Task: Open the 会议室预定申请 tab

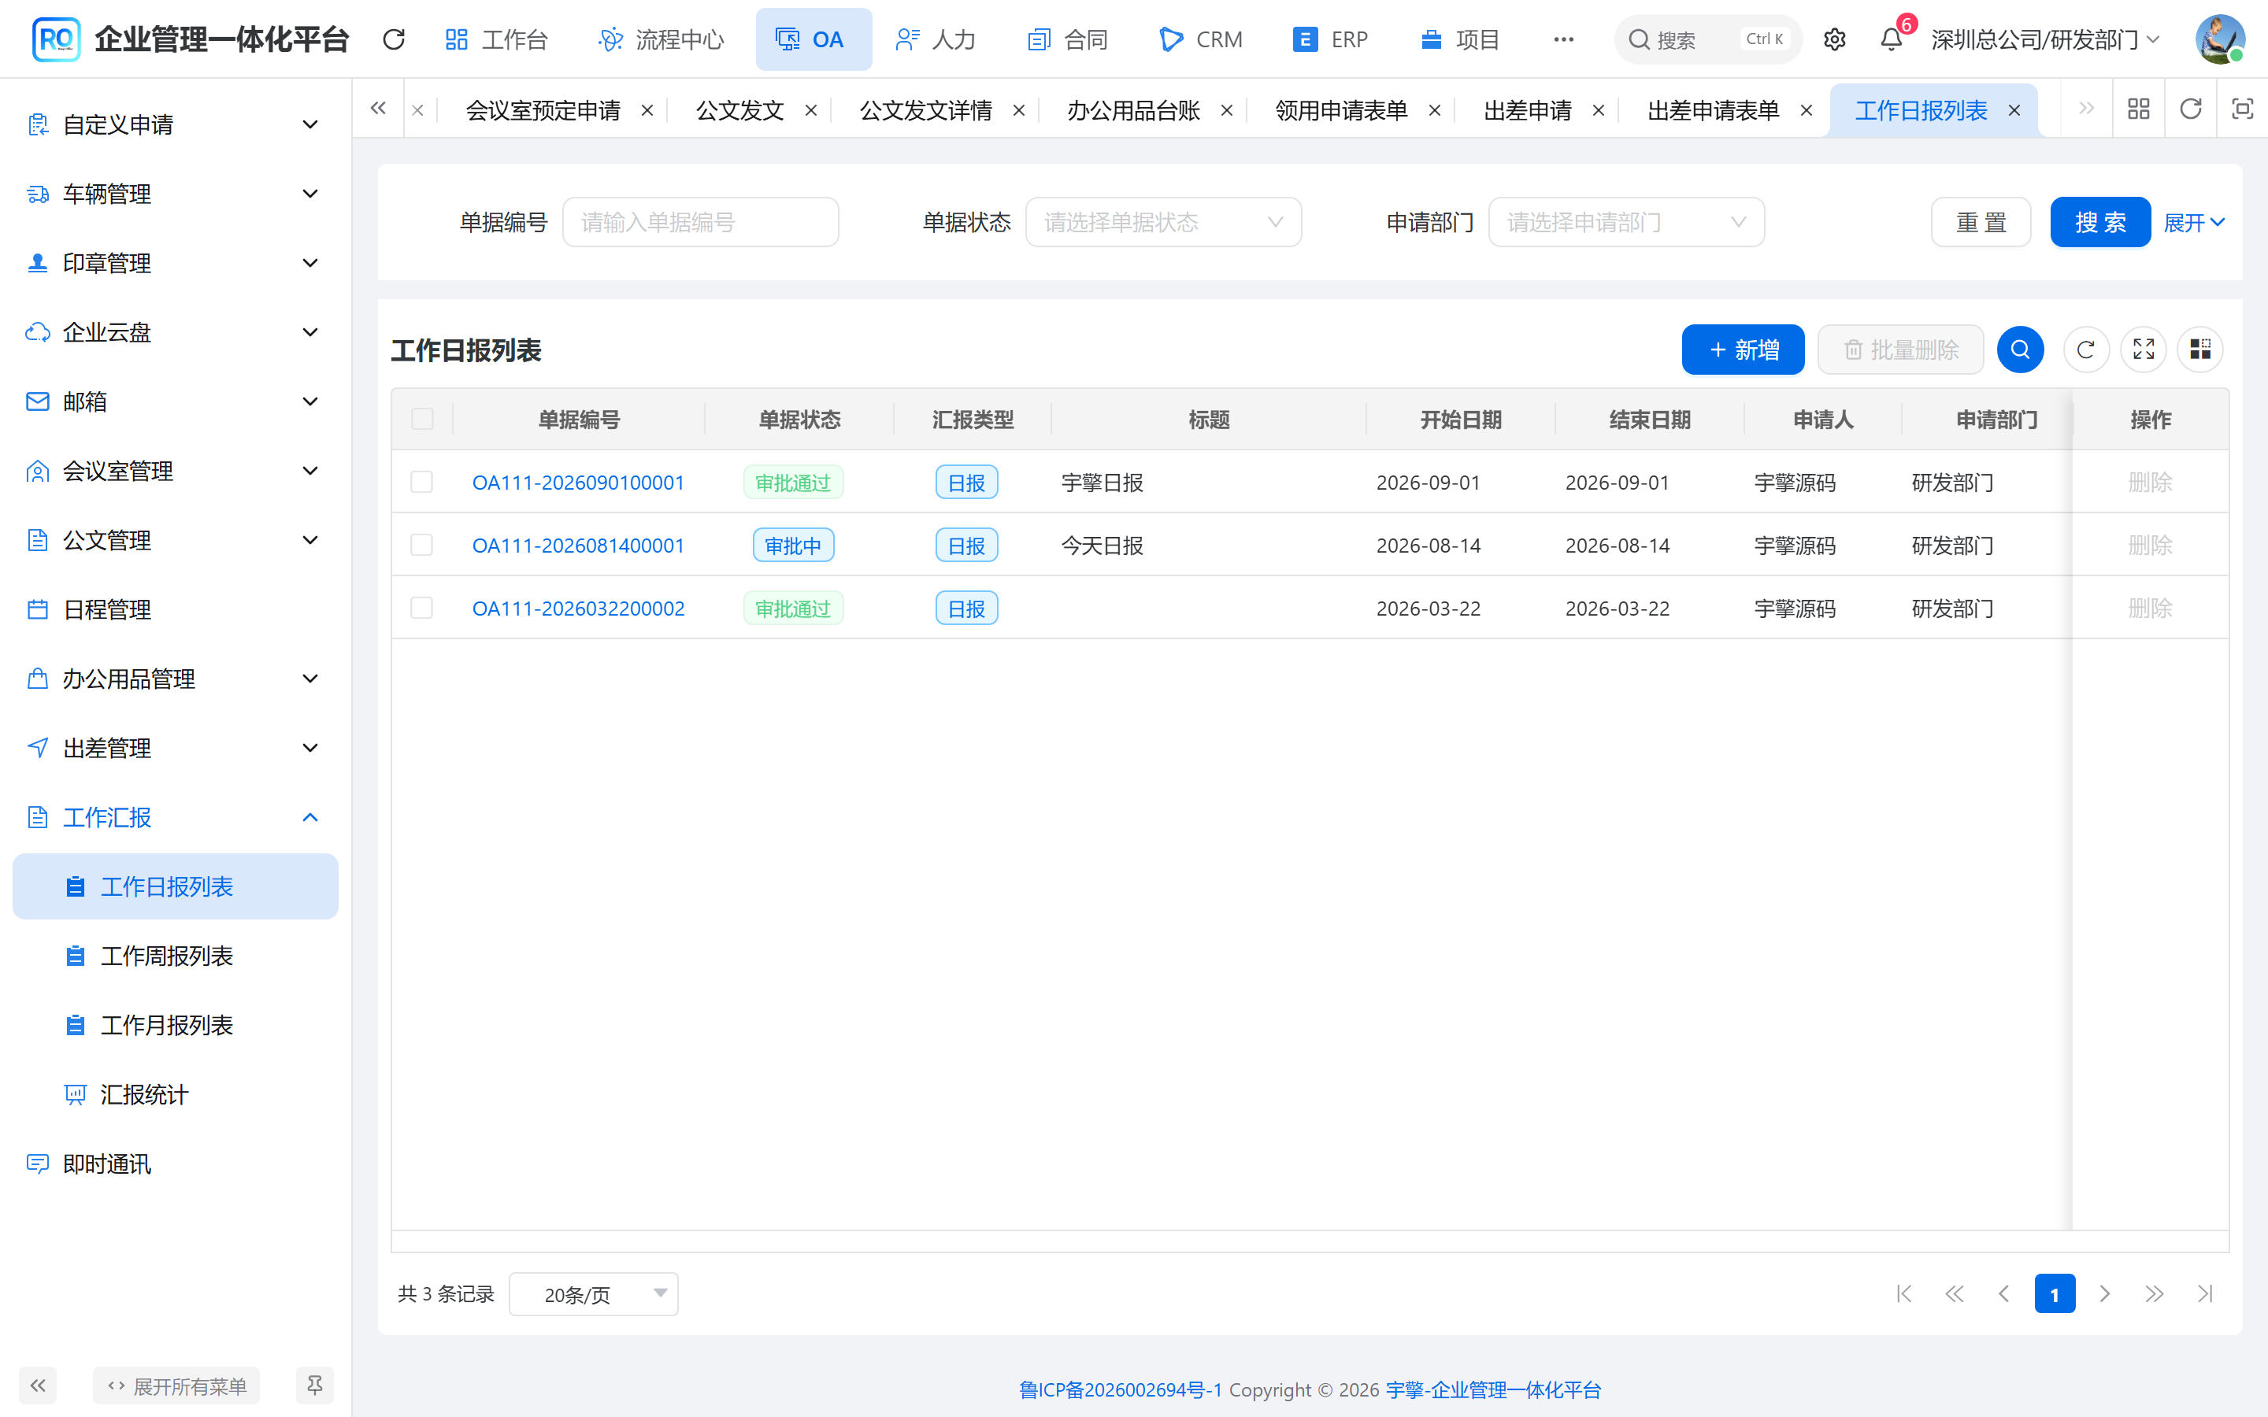Action: [x=543, y=110]
